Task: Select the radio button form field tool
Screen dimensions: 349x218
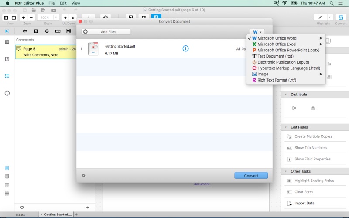Action: click(47, 31)
